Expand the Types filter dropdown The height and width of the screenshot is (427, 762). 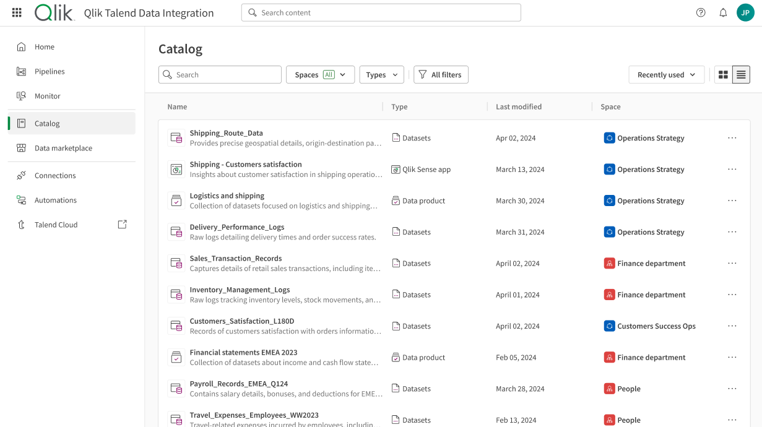click(381, 74)
